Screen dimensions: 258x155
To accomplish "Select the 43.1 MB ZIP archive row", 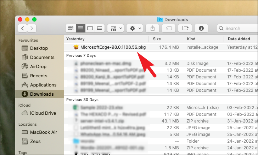I will click(x=161, y=121).
